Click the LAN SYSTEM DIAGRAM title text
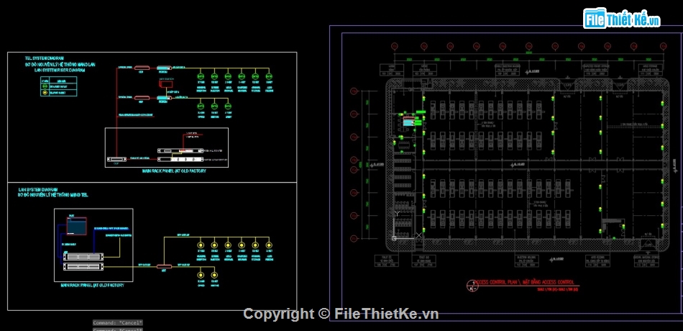Image resolution: width=683 pixels, height=331 pixels. (39, 189)
